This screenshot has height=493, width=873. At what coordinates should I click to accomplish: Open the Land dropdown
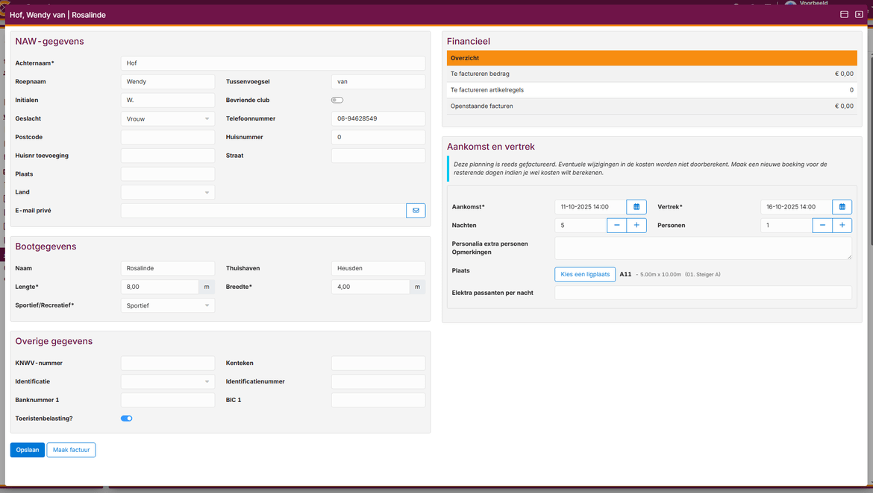pos(167,191)
